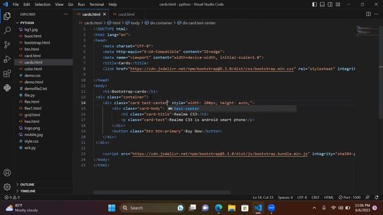Click the div.container breadcrumb item
383x215 pixels.
pyautogui.click(x=159, y=23)
